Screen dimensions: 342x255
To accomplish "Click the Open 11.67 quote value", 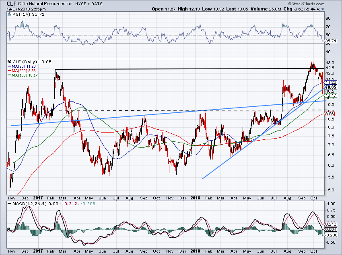I will pos(164,9).
